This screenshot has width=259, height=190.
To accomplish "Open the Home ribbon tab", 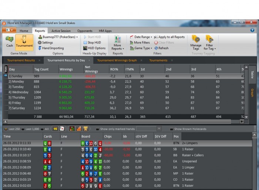I will pyautogui.click(x=24, y=31).
